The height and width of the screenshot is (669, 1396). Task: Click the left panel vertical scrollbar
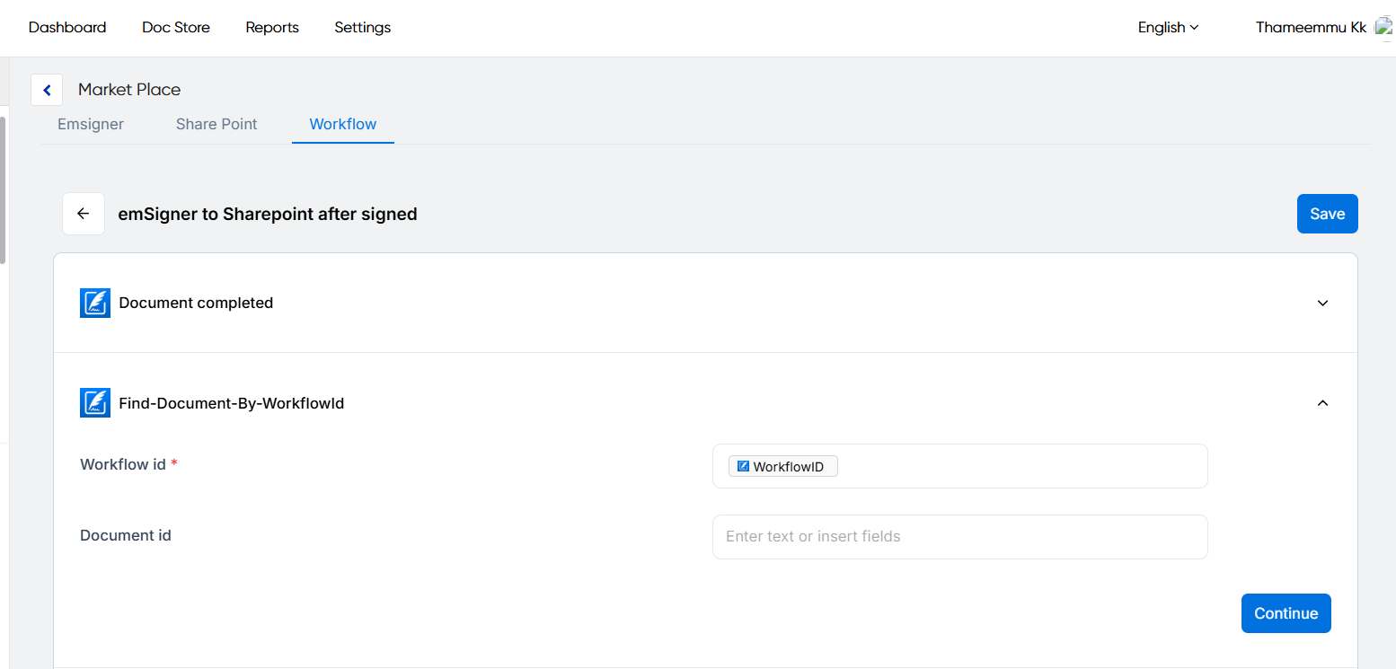[3, 189]
